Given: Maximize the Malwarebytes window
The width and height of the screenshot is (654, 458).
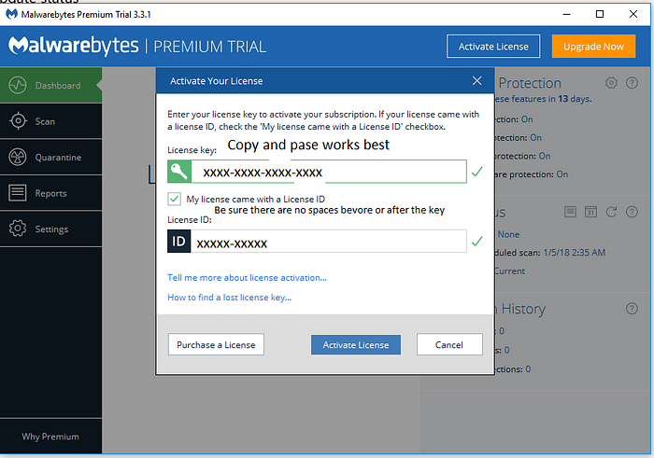Looking at the screenshot, I should [x=600, y=14].
